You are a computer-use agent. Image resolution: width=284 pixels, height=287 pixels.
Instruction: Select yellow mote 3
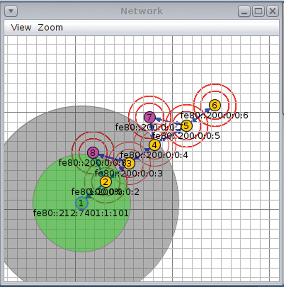point(129,163)
